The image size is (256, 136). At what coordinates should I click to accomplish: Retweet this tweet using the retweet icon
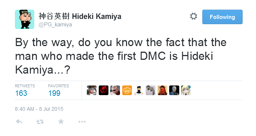click(x=40, y=122)
